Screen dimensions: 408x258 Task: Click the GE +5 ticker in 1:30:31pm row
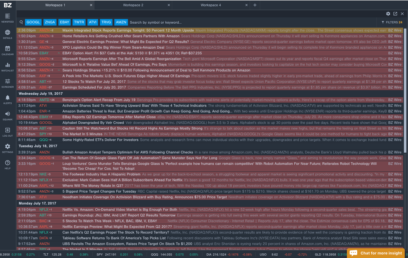44,42
